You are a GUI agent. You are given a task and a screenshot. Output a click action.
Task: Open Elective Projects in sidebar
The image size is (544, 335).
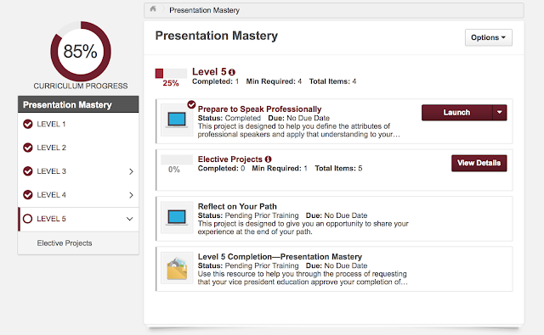[x=65, y=243]
